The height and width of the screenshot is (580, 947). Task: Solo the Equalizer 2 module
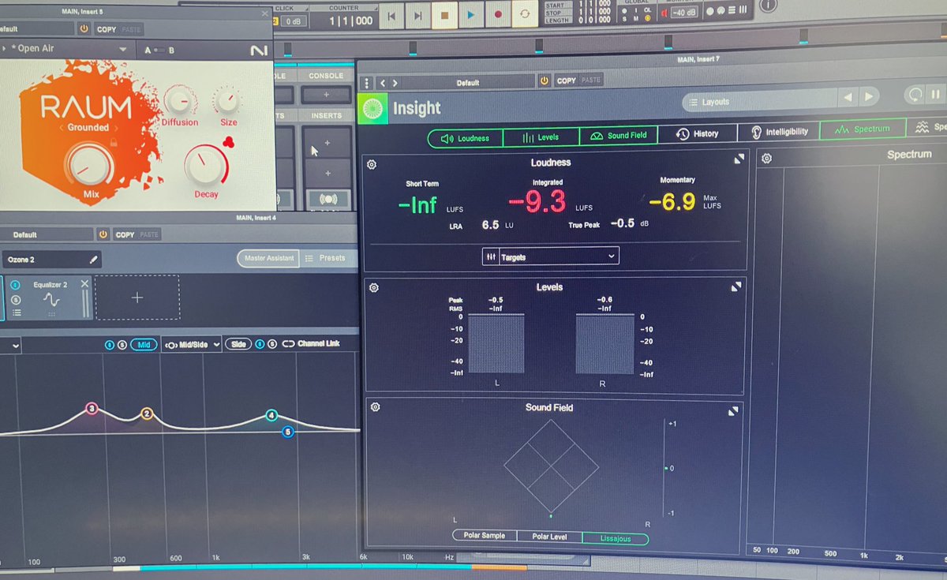pos(15,300)
